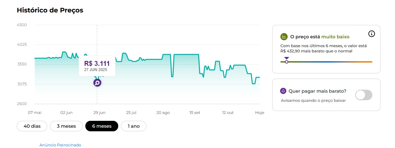Enable the price drop alert toggle
The width and height of the screenshot is (395, 148).
tap(364, 95)
